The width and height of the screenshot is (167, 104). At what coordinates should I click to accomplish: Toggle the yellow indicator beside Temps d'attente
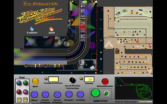coord(46,78)
